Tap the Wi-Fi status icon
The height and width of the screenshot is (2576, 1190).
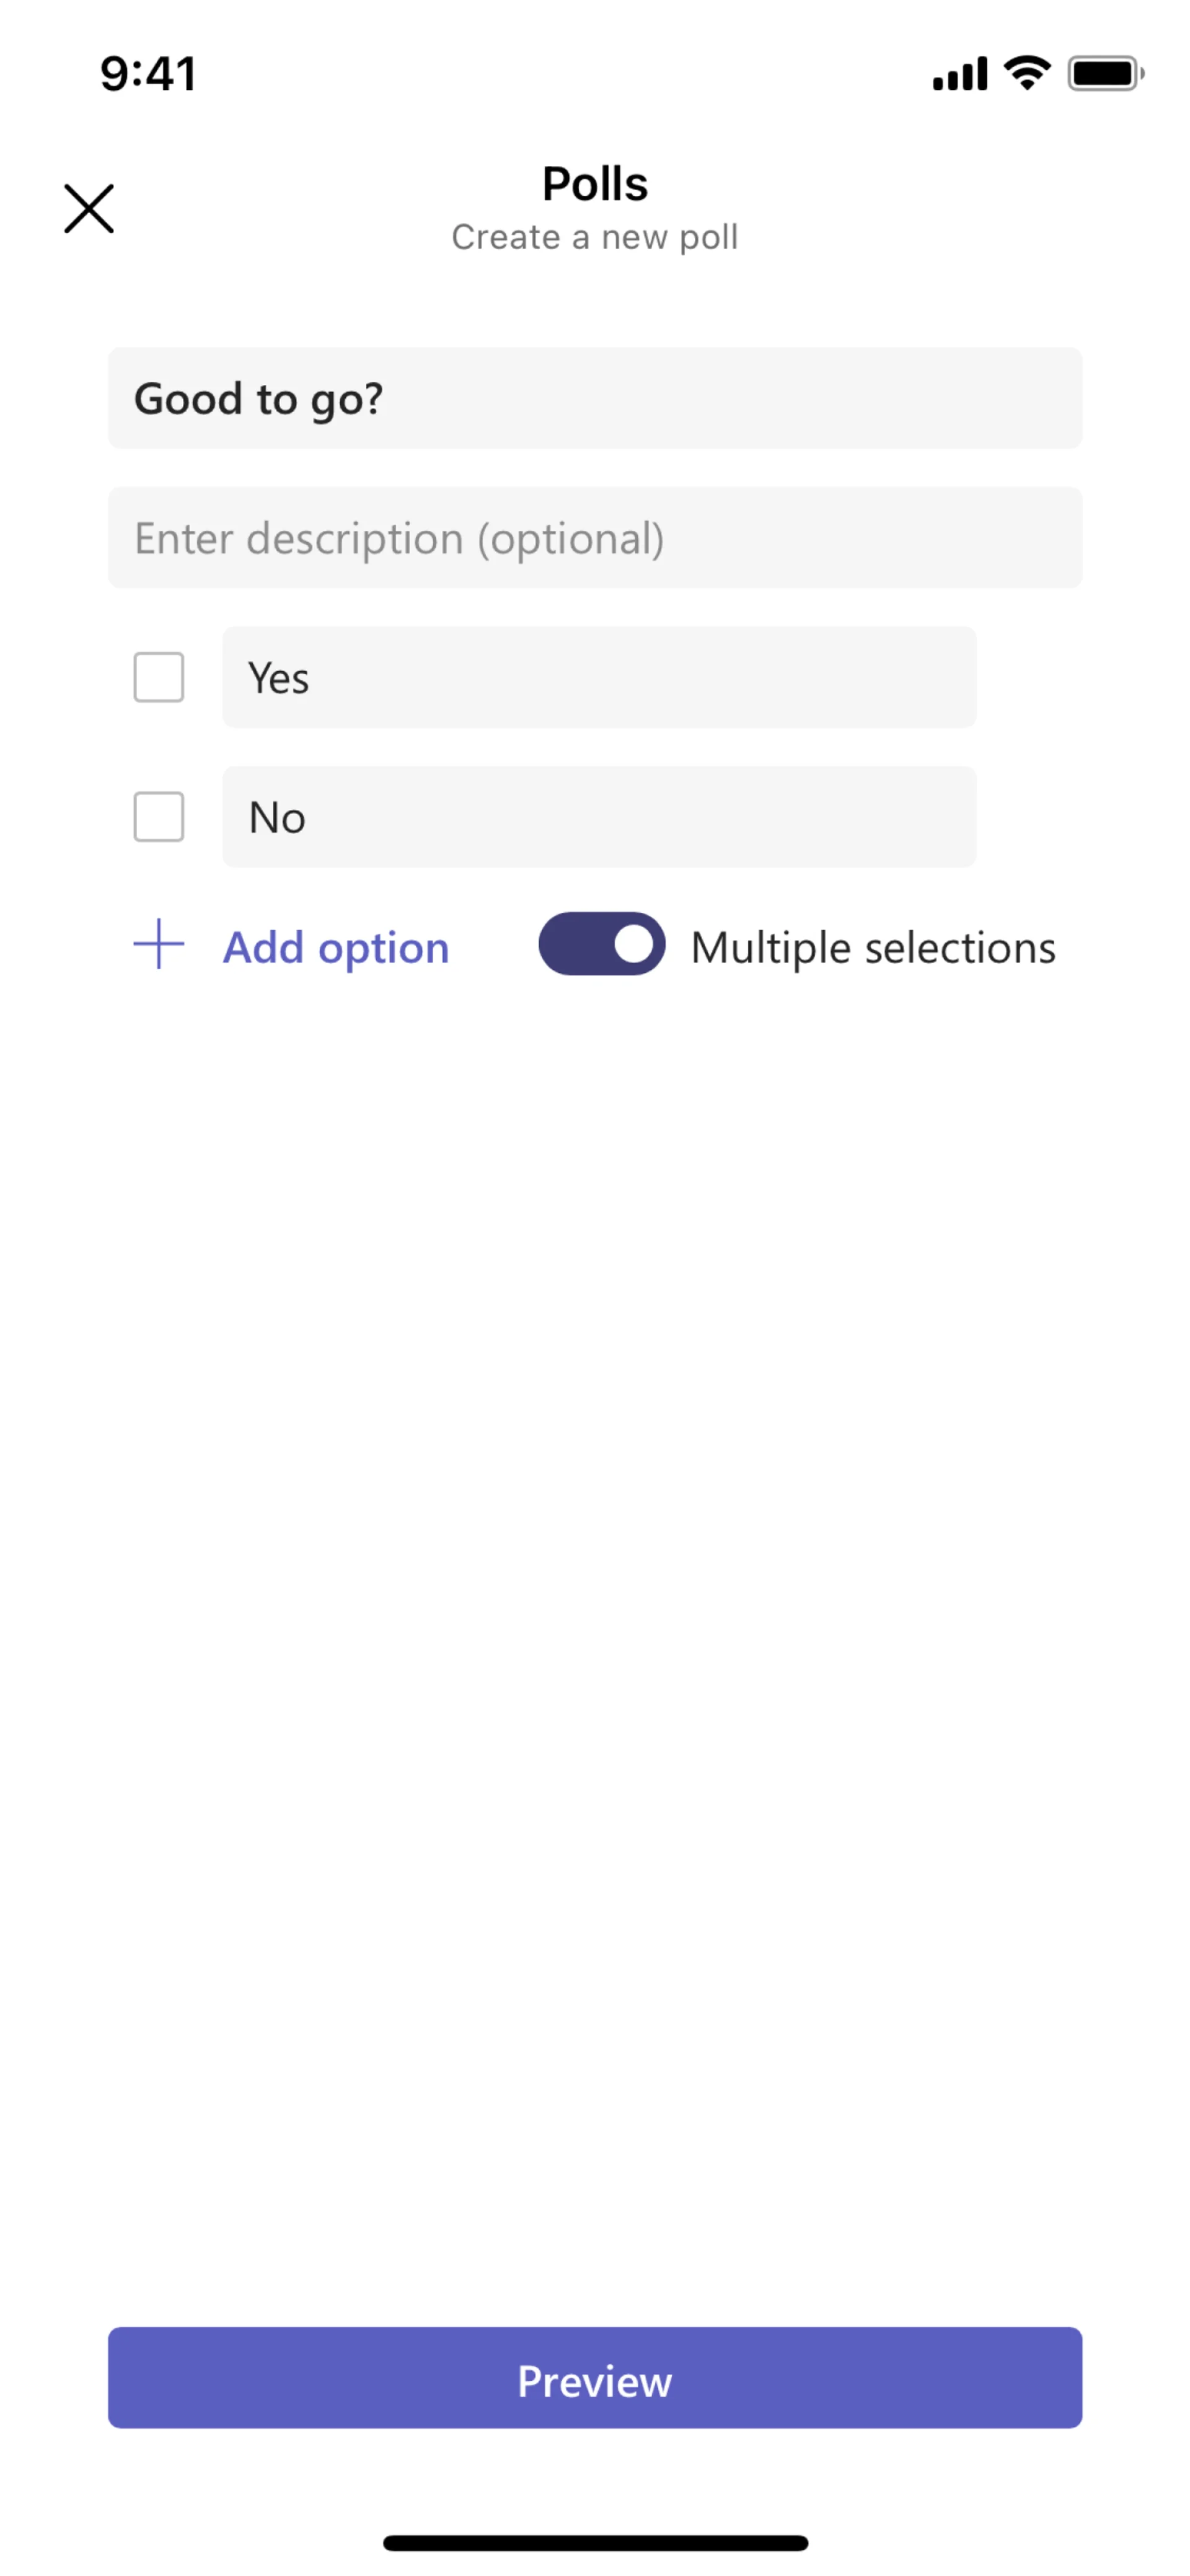[1027, 73]
